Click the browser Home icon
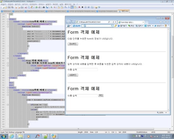Screen dimensions: 174x139 [x=161, y=22]
